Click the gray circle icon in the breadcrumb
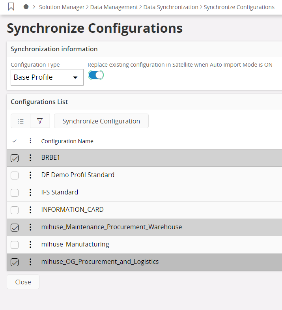The image size is (282, 310). tap(26, 7)
